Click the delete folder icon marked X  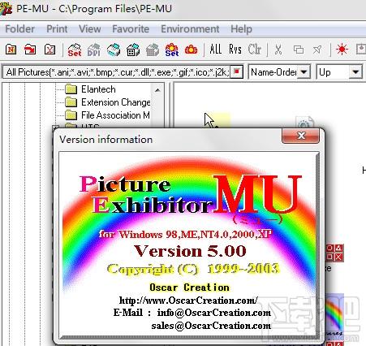coord(50,50)
